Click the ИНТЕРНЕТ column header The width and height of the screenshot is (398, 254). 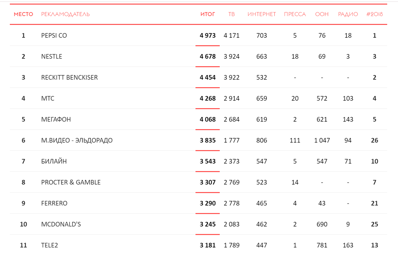click(262, 14)
